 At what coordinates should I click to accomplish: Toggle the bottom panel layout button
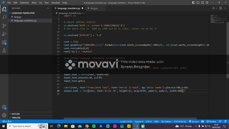click(x=198, y=3)
